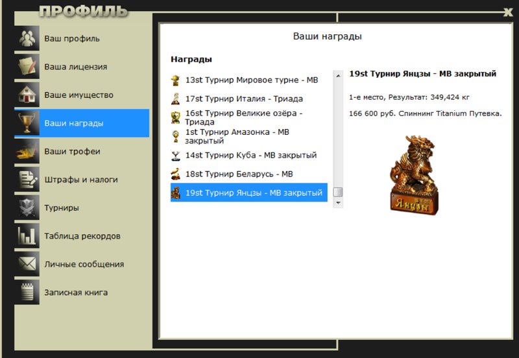Click the Награды list header

(x=191, y=60)
